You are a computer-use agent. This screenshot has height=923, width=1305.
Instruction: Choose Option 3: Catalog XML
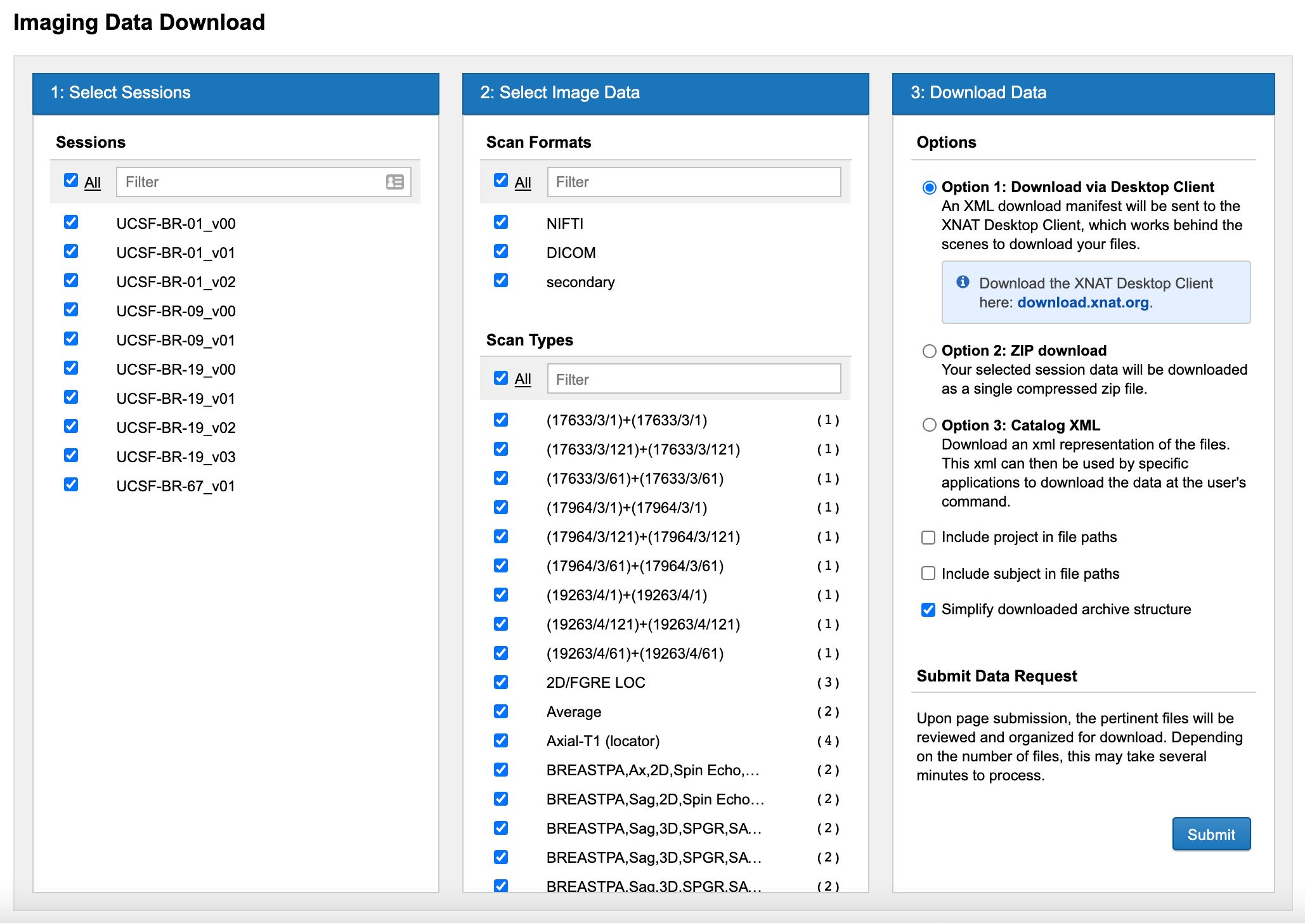click(929, 425)
